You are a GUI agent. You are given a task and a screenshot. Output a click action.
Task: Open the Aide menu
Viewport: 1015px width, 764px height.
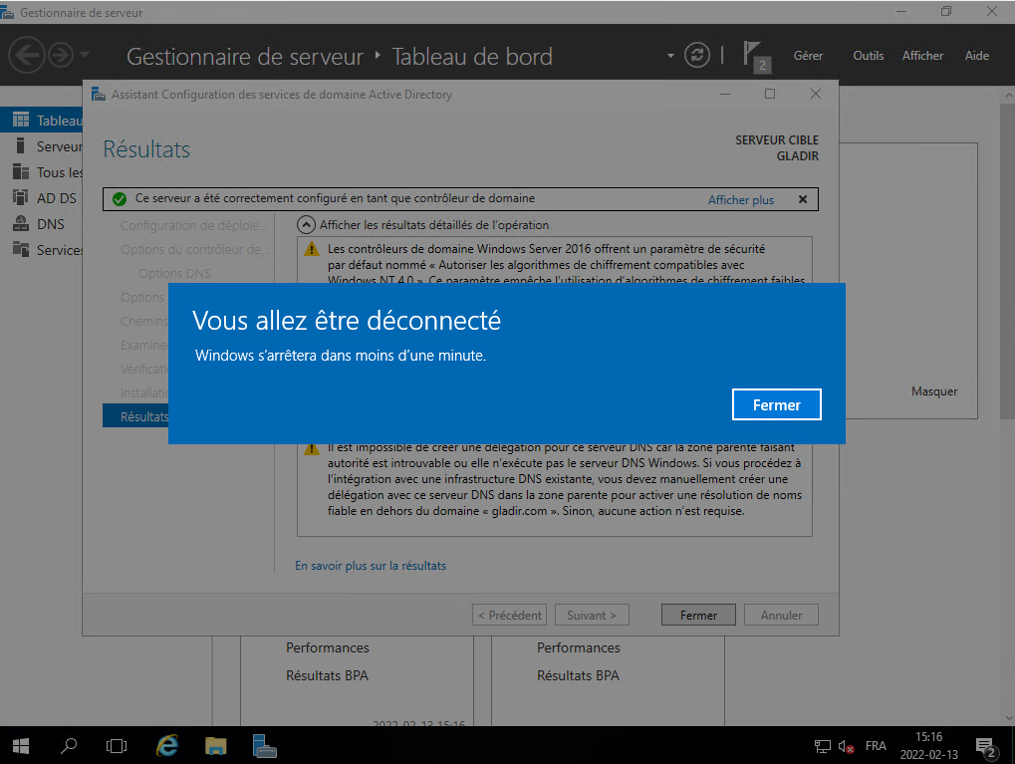[976, 56]
